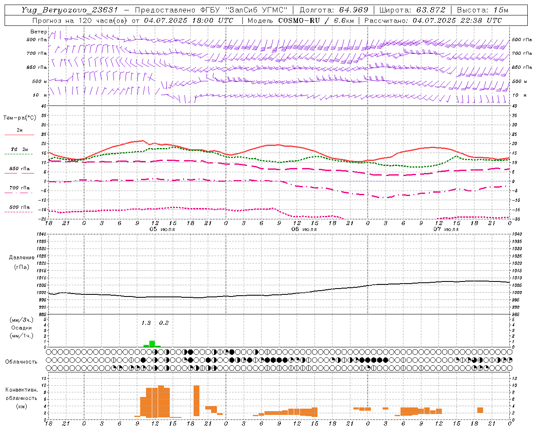Select the provider text ФГБУ "ЗапСиб УГМС"

pyautogui.click(x=243, y=10)
